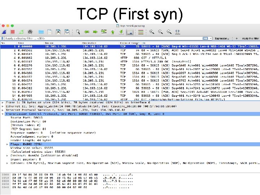This screenshot has height=195, width=260.
Task: Apply the display filter with the arrow button
Action: pyautogui.click(x=205, y=38)
